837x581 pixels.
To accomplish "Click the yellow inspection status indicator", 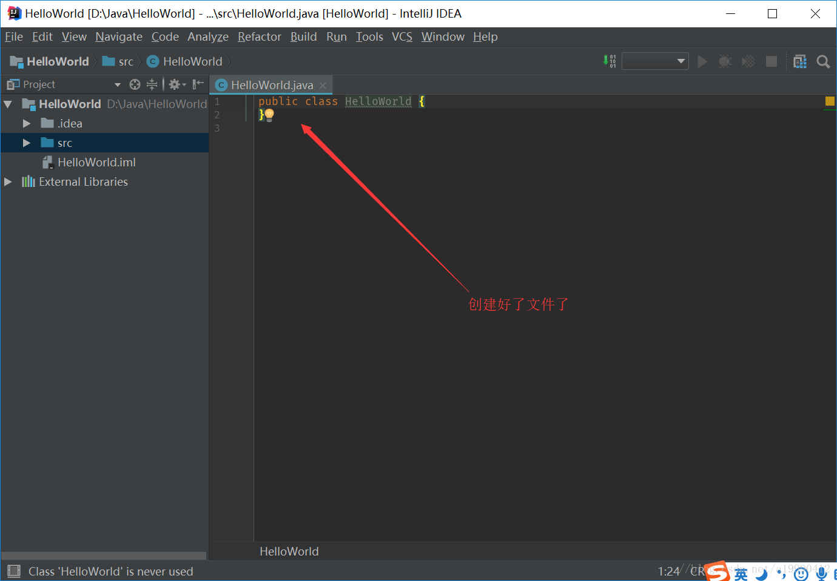I will [830, 101].
